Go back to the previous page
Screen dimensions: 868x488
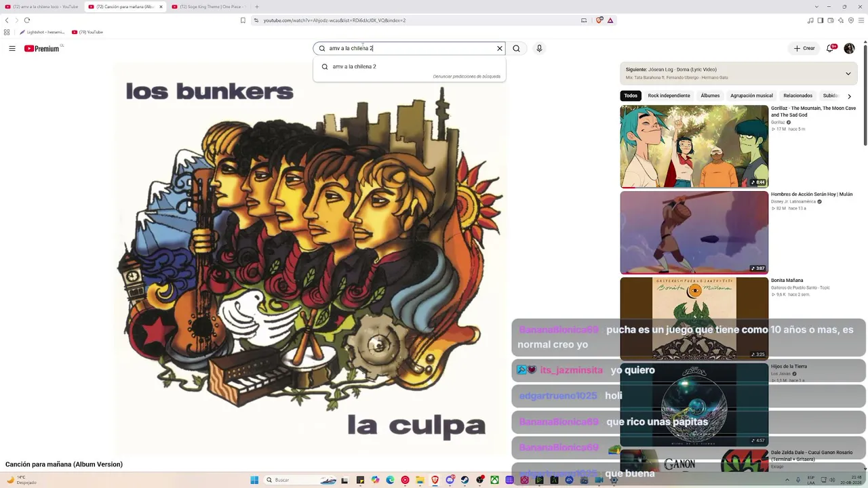click(7, 20)
